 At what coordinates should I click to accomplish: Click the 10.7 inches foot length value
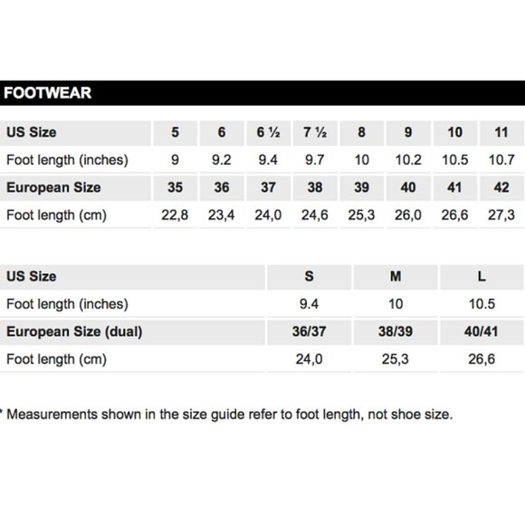tap(501, 160)
